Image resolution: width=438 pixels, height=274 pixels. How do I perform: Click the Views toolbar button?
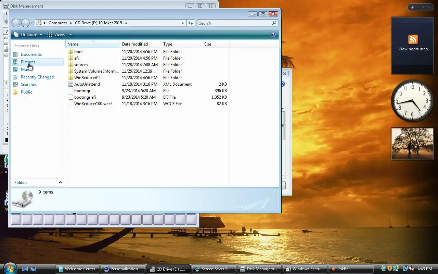coord(56,35)
